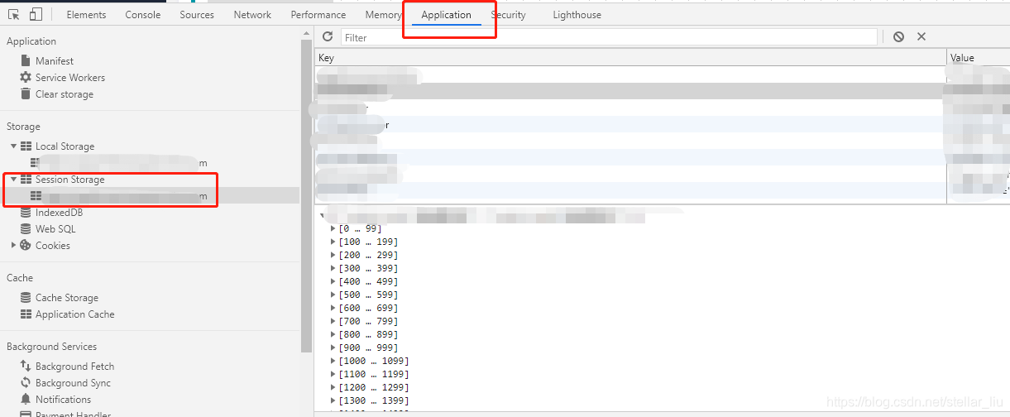Click the delete selected X icon
The image size is (1010, 417).
(x=921, y=37)
